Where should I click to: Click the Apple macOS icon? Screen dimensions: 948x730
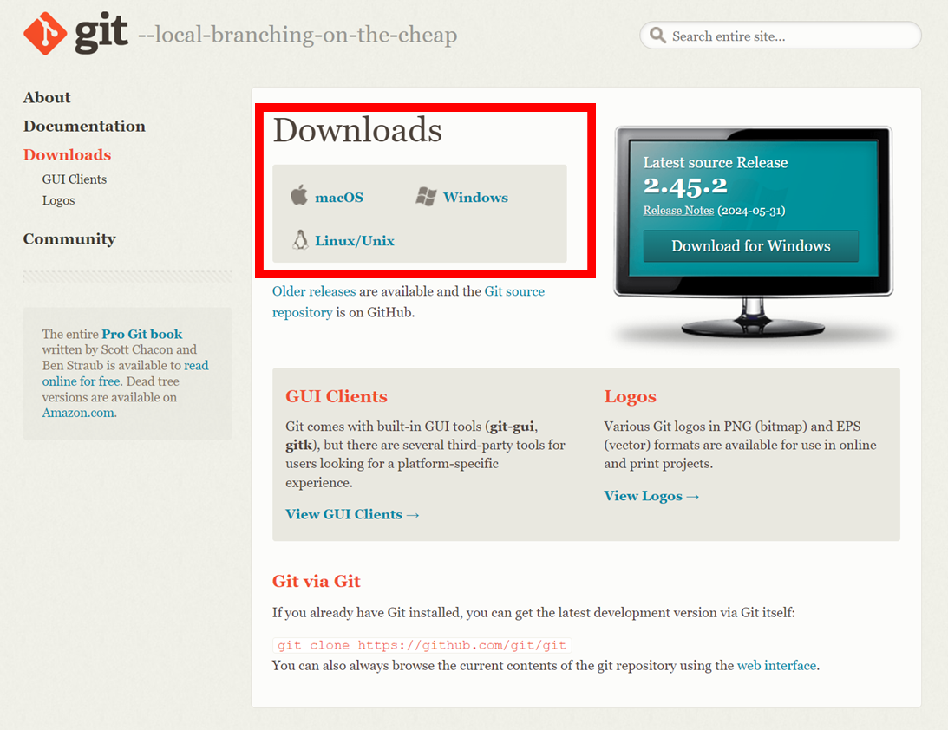tap(299, 195)
